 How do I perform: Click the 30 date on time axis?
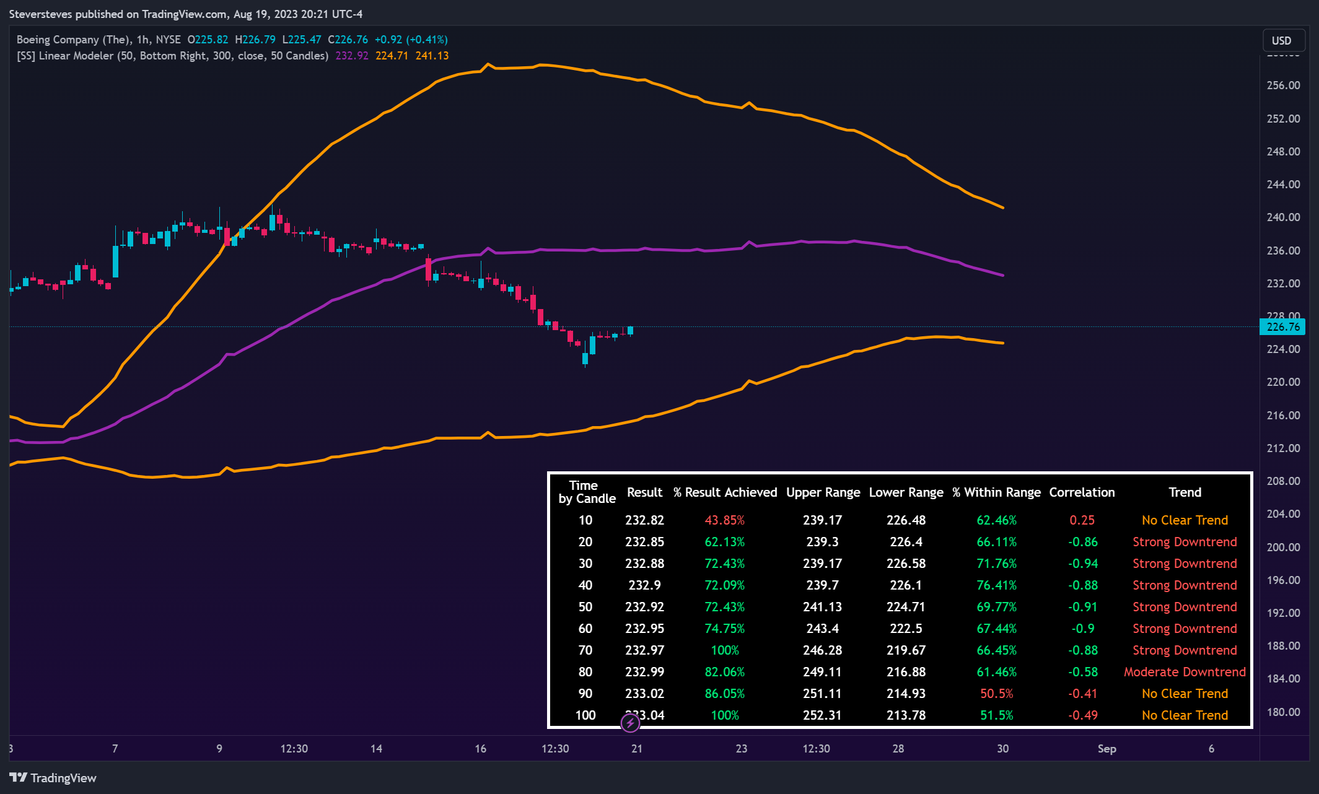[x=1002, y=749]
